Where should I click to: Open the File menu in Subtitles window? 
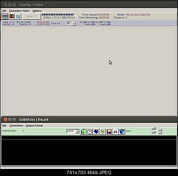click(x=4, y=126)
